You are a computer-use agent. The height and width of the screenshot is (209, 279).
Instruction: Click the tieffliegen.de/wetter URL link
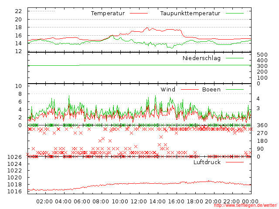coord(245,206)
